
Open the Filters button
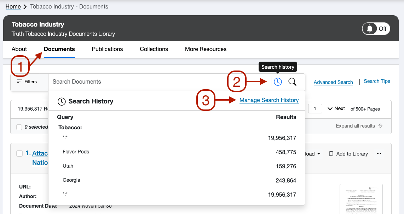click(27, 81)
